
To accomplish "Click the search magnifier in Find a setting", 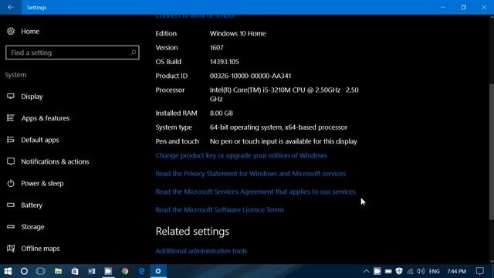I will 133,53.
